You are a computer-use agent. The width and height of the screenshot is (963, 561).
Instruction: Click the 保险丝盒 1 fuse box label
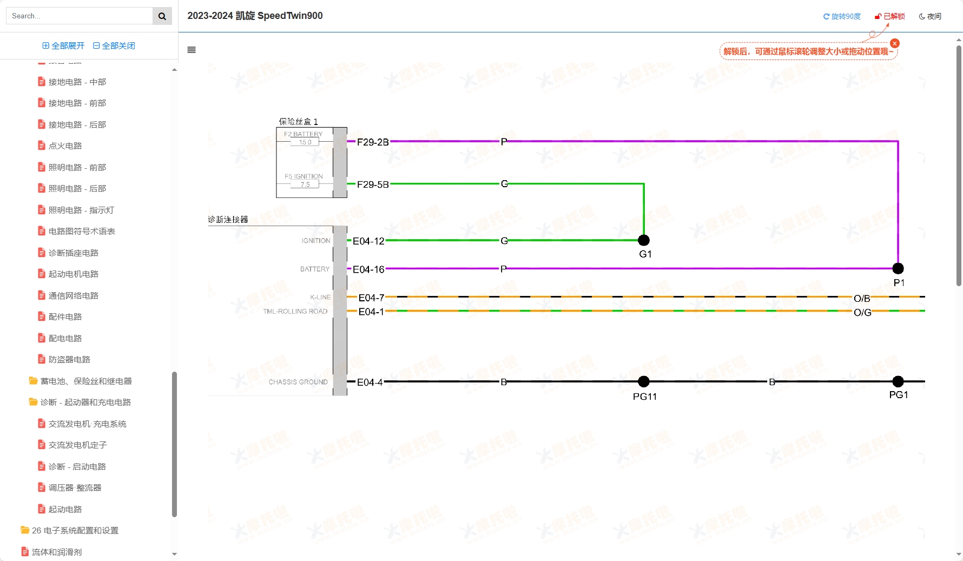298,121
